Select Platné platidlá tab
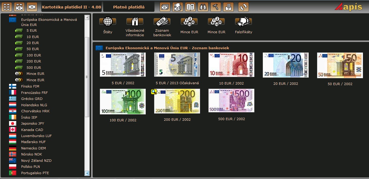 click(x=129, y=7)
